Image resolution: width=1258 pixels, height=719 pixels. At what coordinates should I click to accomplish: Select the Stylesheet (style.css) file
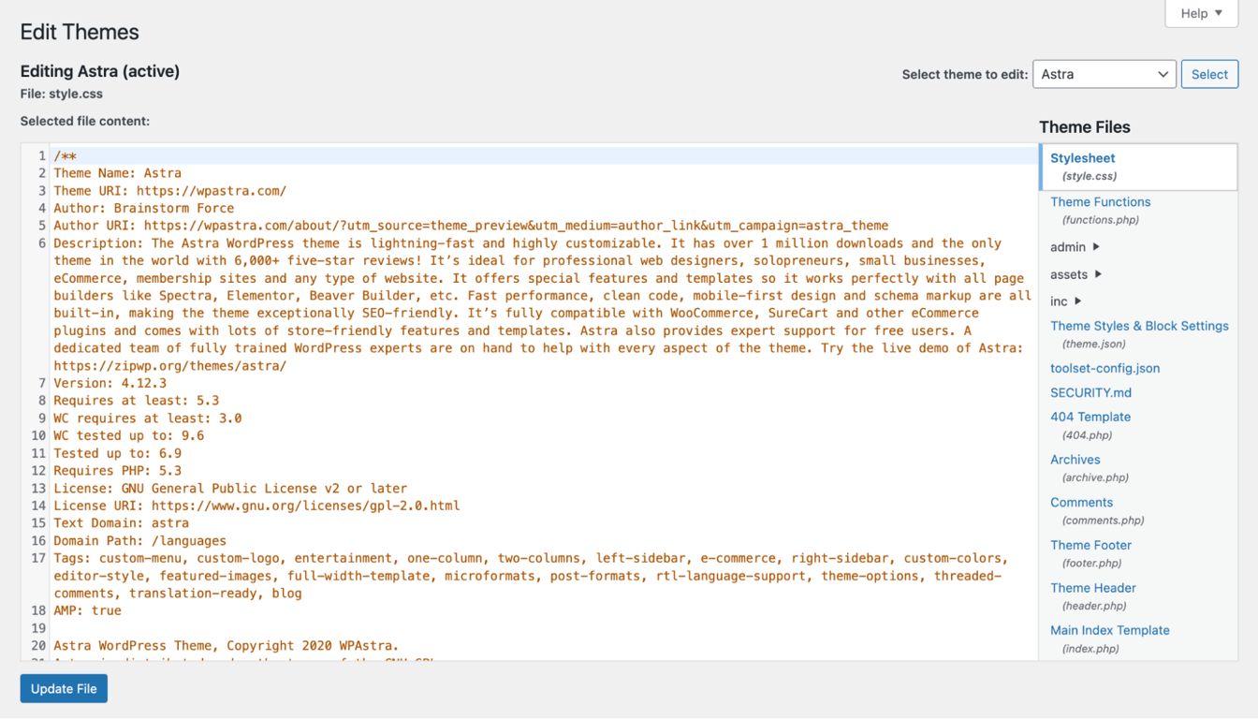(x=1082, y=157)
